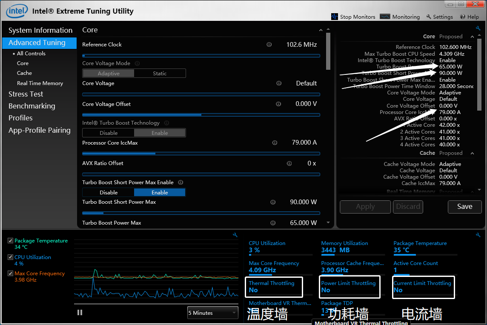This screenshot has height=325, width=487.
Task: Enable Turbo Boost Short Power Max
Action: 160,192
